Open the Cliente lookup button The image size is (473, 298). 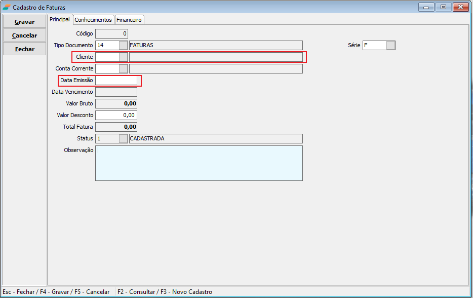(x=124, y=57)
